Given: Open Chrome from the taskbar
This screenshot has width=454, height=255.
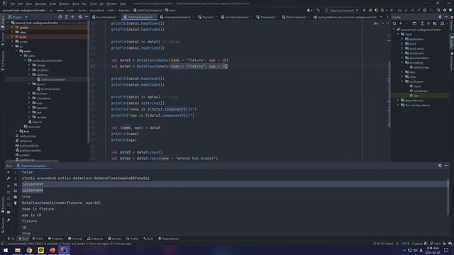Looking at the screenshot, I should (x=29, y=250).
